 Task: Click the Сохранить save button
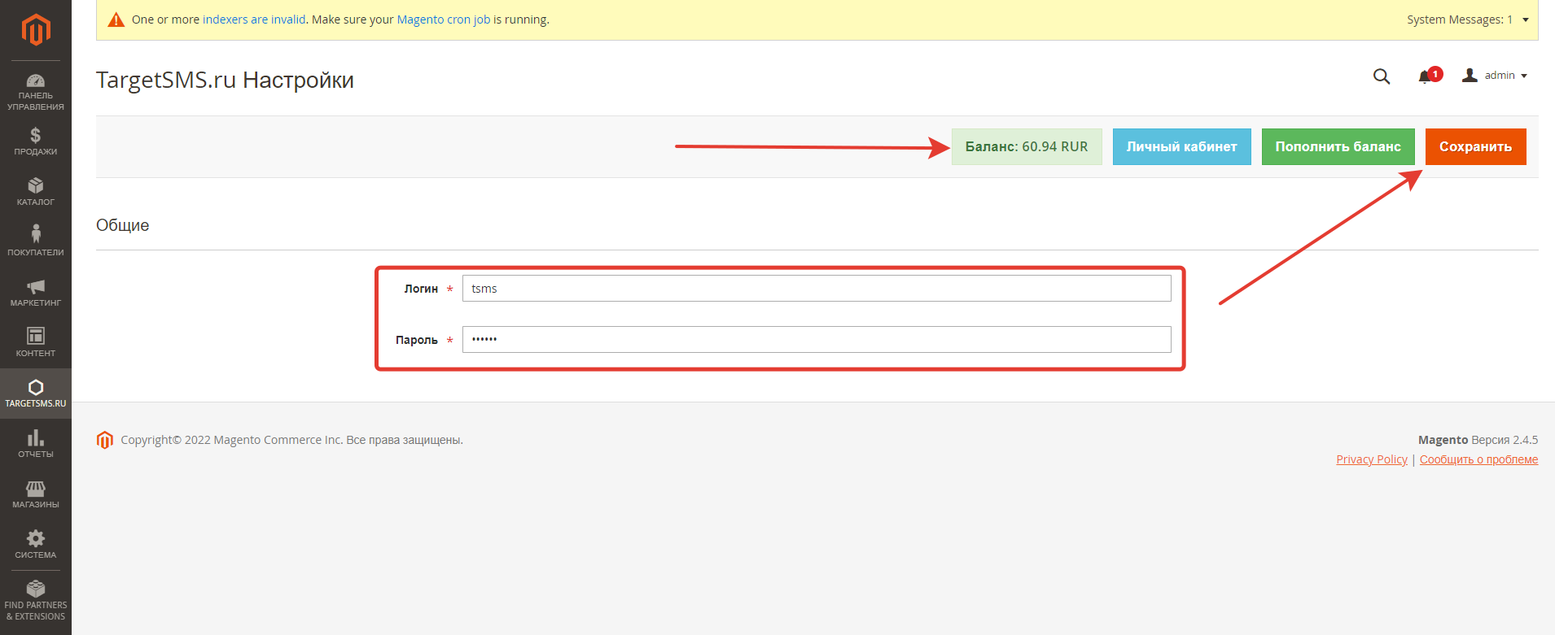coord(1476,146)
